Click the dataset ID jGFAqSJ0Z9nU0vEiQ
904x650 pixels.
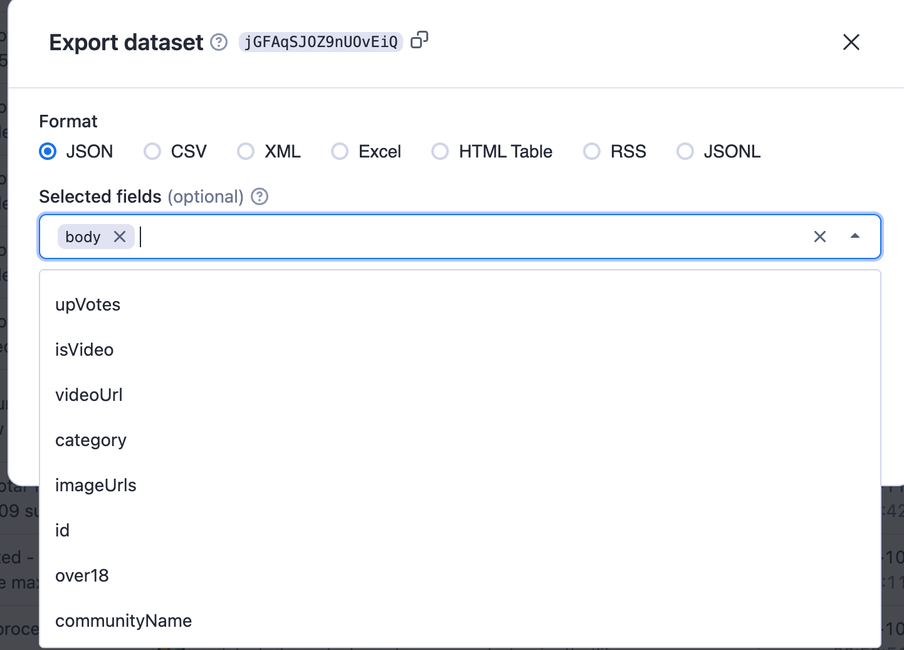(x=321, y=42)
